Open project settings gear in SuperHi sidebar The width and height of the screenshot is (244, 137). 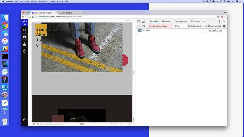[24, 51]
